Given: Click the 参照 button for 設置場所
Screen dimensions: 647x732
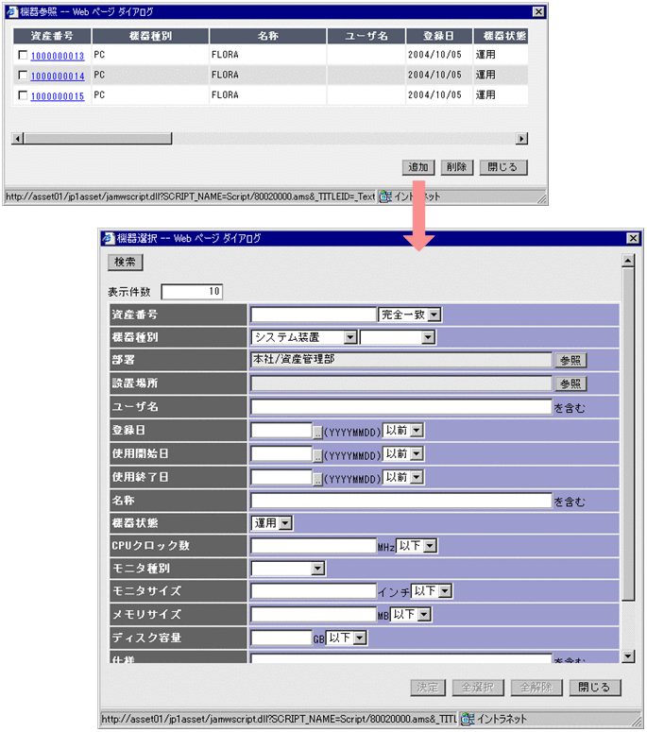Looking at the screenshot, I should 570,383.
